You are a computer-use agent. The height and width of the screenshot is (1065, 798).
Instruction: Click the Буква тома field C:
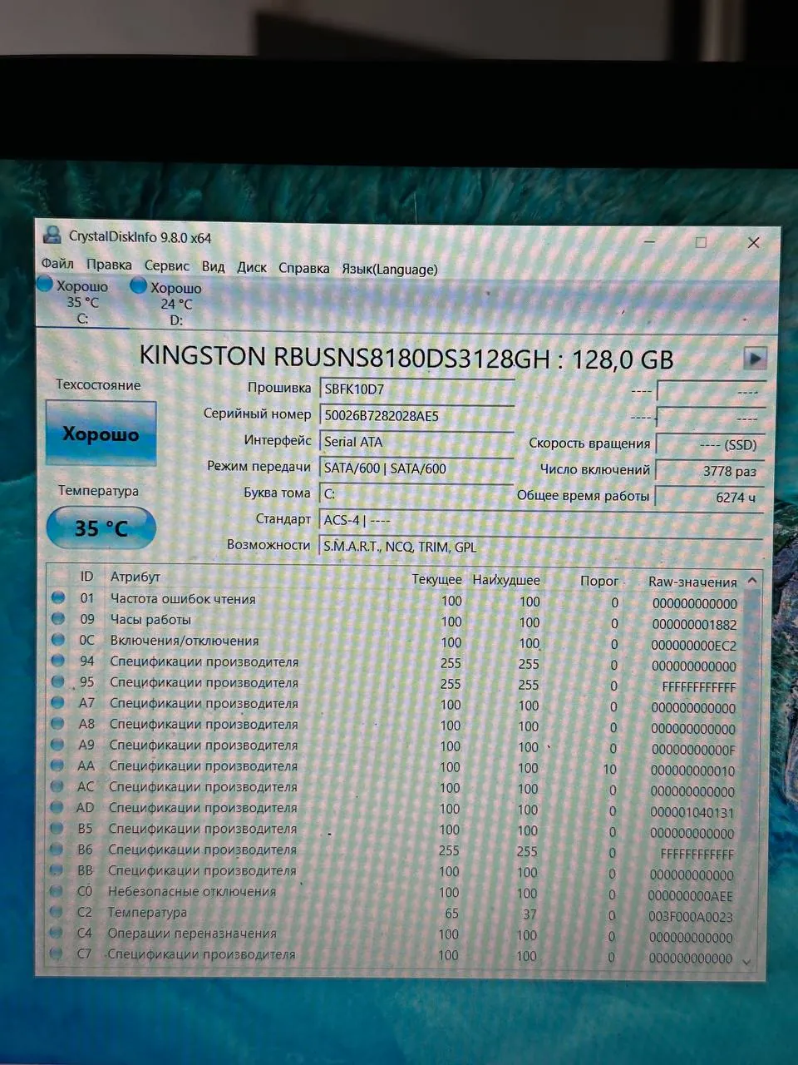[417, 494]
